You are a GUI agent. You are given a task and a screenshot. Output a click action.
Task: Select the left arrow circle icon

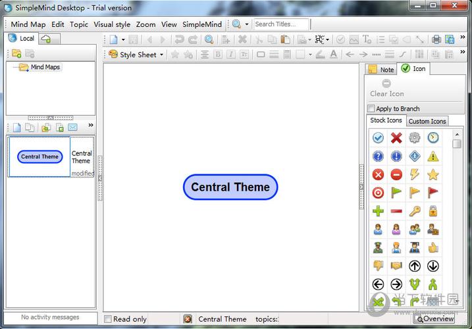(x=378, y=284)
